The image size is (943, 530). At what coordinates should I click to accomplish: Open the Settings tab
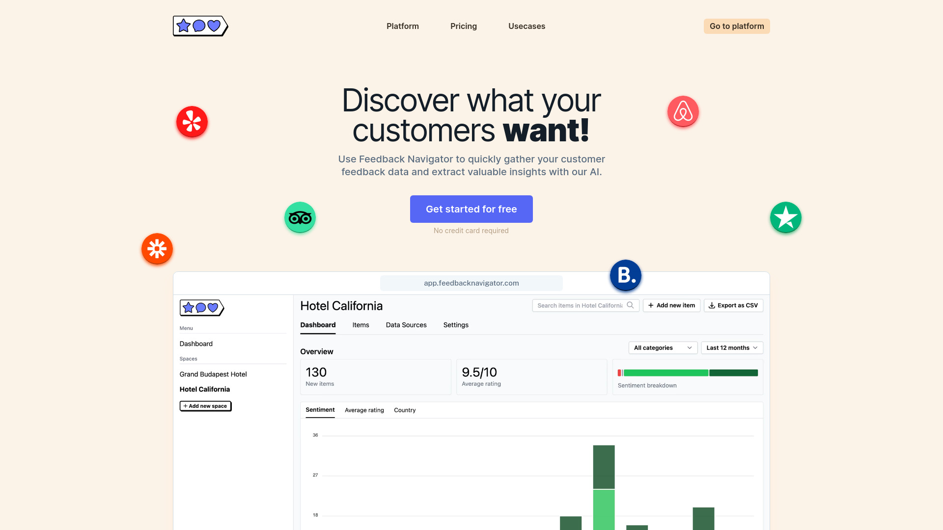[455, 325]
